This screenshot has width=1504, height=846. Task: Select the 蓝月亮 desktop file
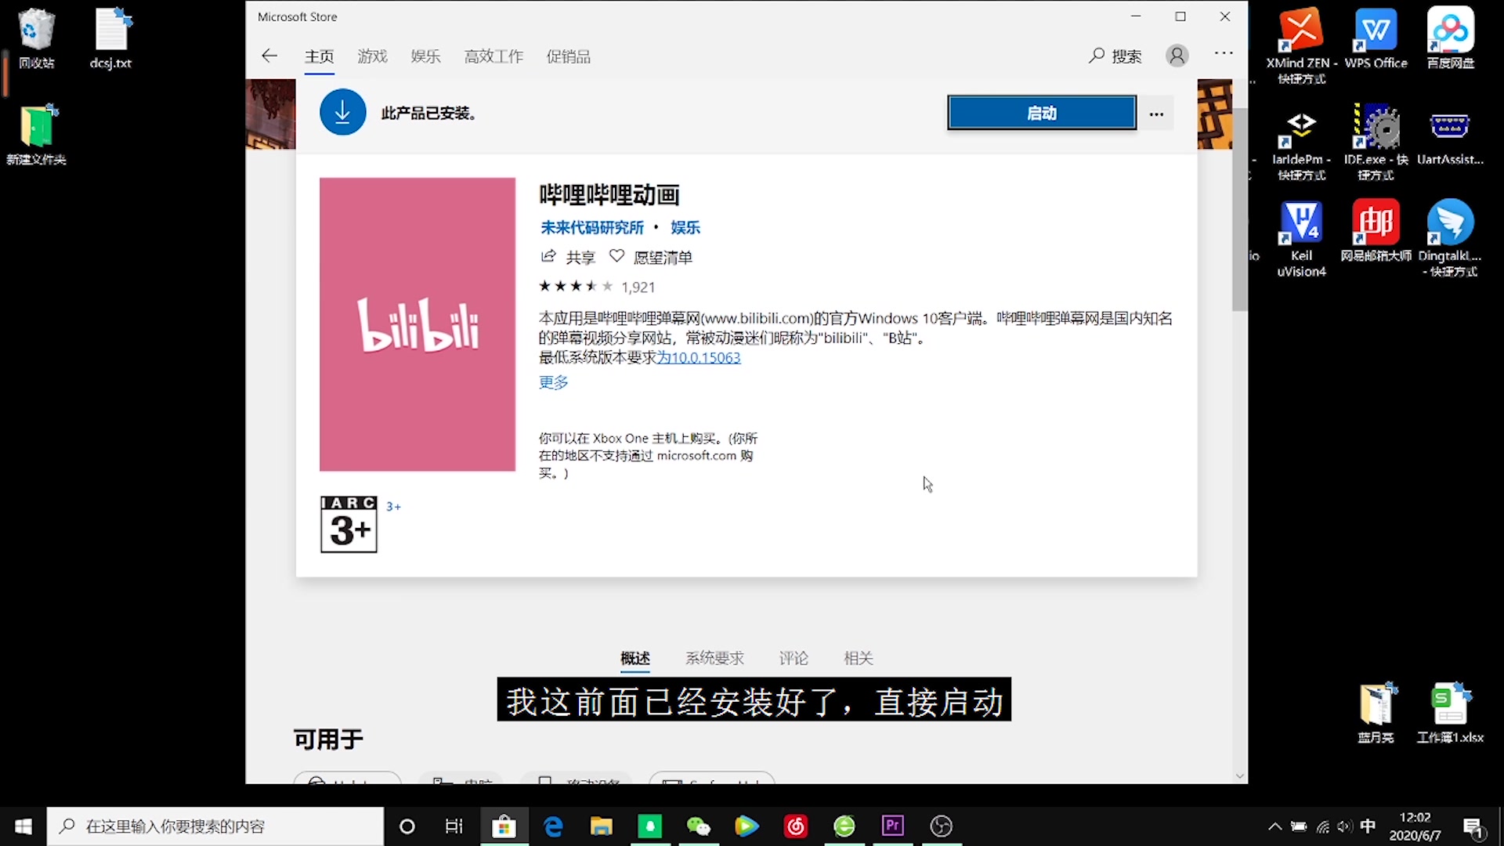[x=1376, y=712]
